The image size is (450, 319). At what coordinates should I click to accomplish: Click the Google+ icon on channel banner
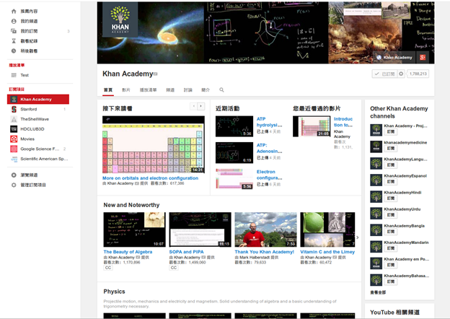423,57
